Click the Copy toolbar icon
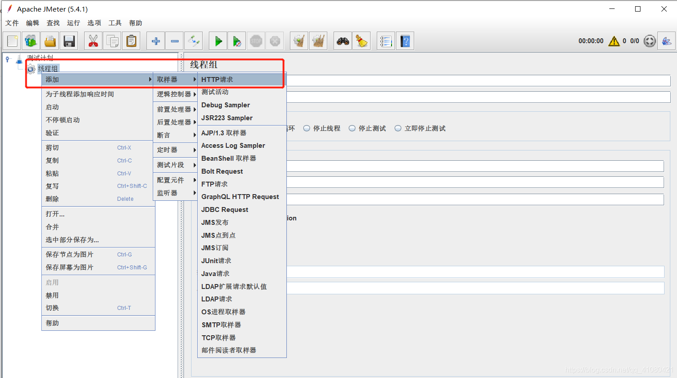 [112, 41]
